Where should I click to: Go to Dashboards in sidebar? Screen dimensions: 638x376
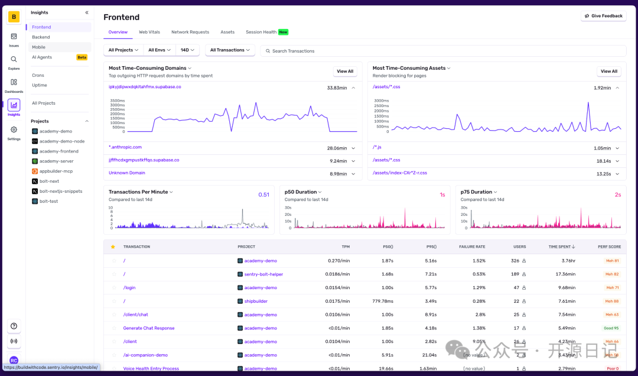coord(14,85)
